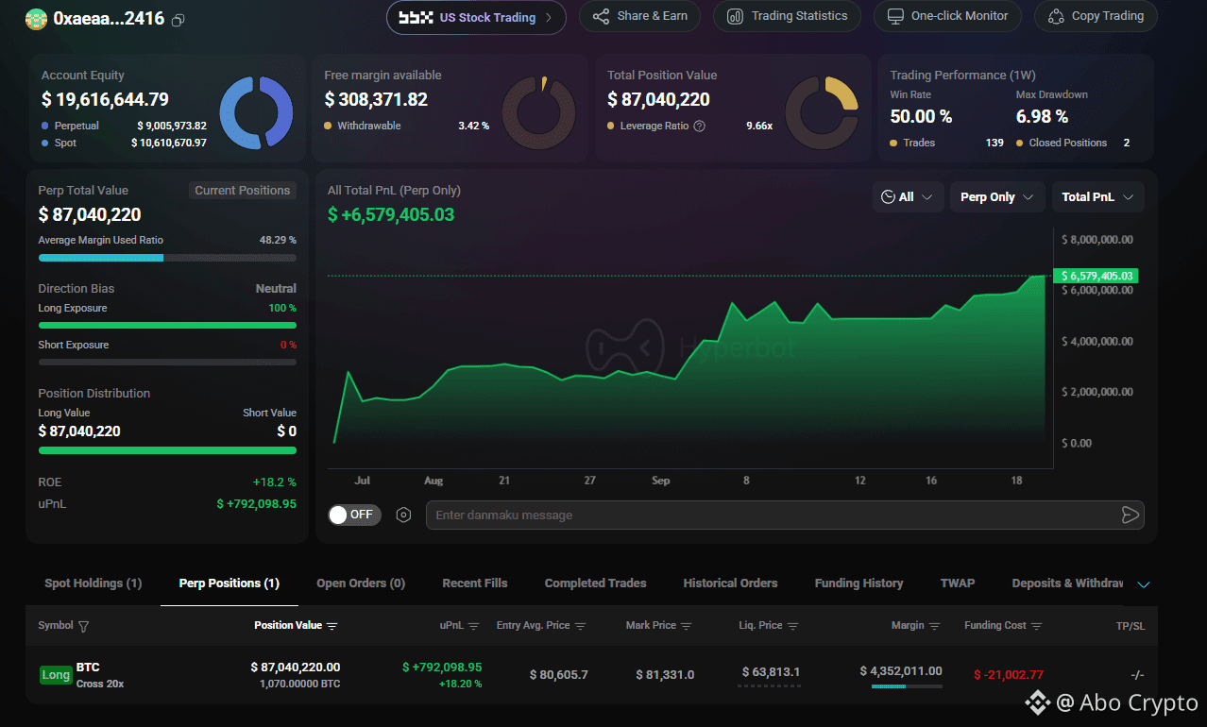Open the Total PnL dropdown

click(x=1098, y=197)
